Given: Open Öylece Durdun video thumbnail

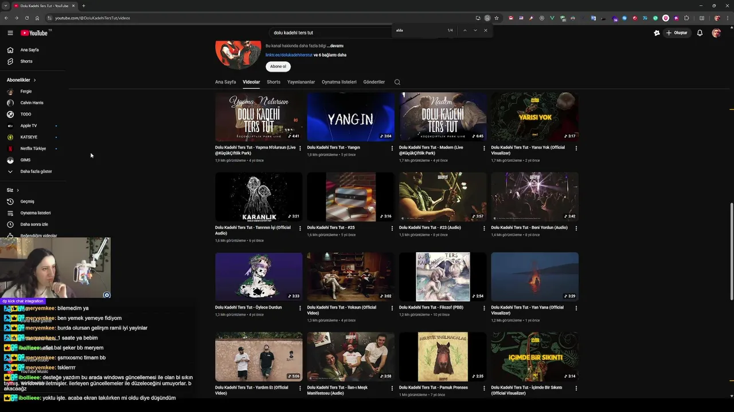Looking at the screenshot, I should click(259, 277).
